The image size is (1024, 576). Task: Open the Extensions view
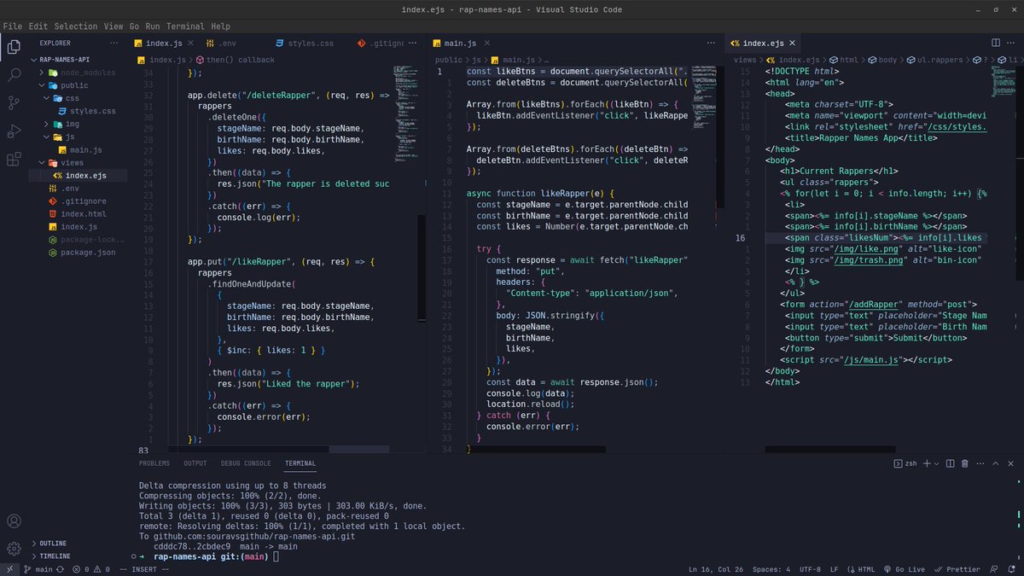(14, 160)
